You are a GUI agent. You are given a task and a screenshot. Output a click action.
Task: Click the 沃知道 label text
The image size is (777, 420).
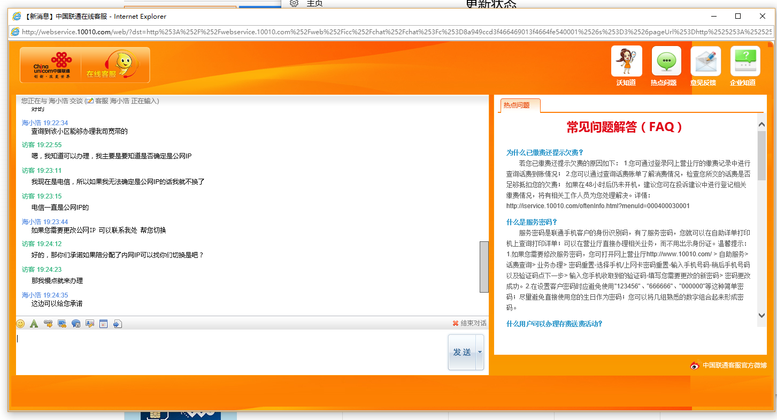coord(626,82)
